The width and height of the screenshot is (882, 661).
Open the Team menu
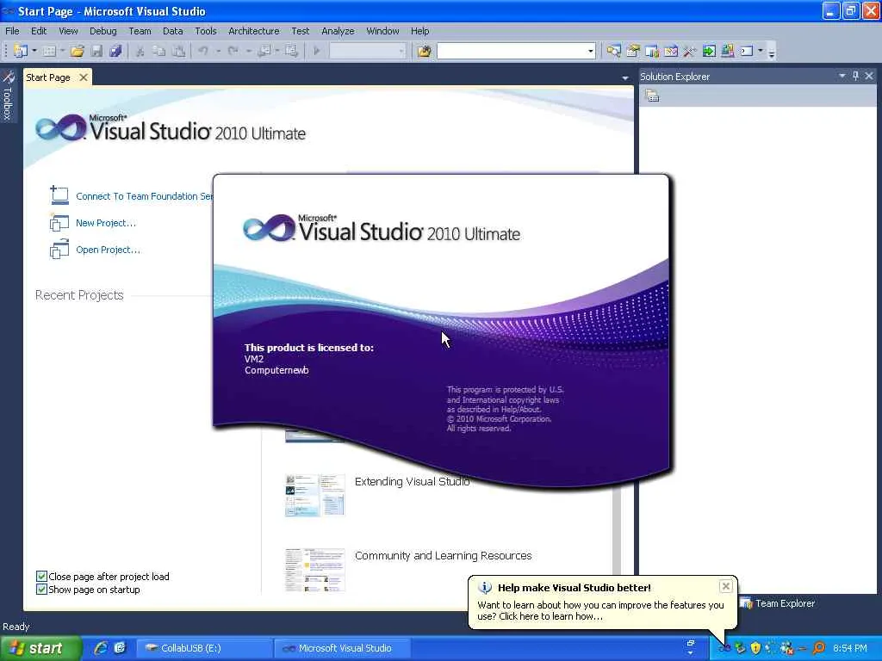tap(140, 31)
